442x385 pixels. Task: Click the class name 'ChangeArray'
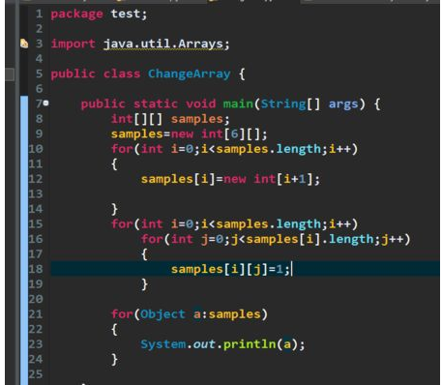[190, 74]
